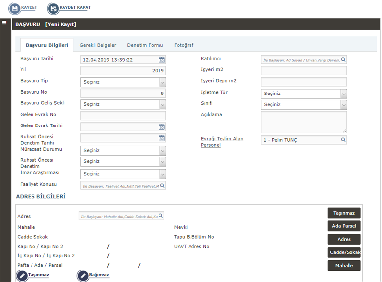382x282 pixels.
Task: Switch to the Gerekli Belgeler tab
Action: tap(98, 45)
